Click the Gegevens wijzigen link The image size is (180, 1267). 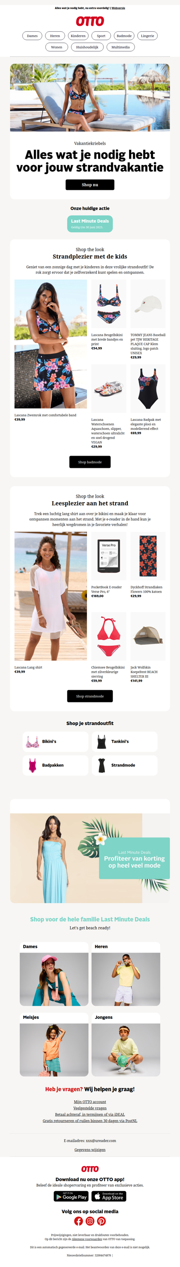90,1150
